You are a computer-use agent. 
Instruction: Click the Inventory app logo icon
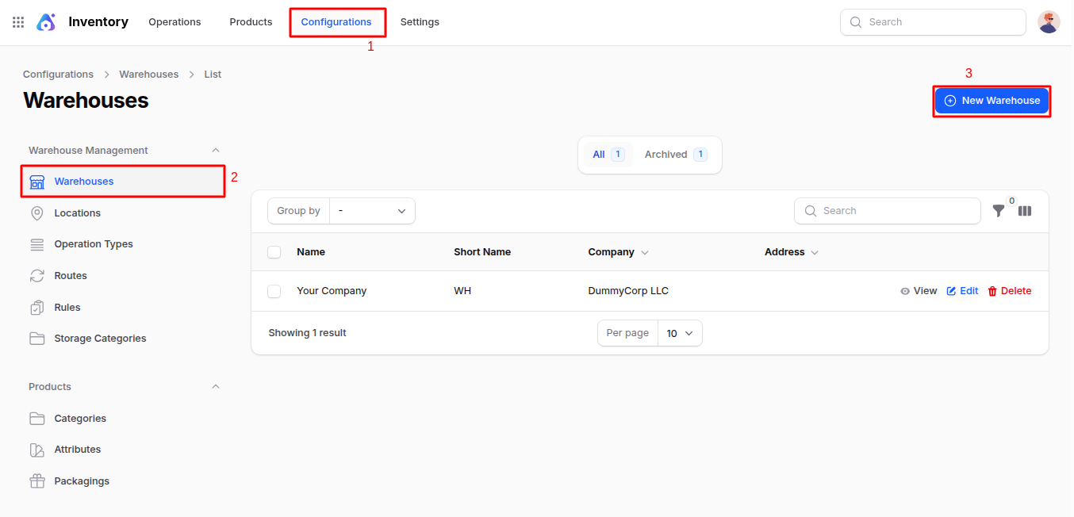(46, 22)
